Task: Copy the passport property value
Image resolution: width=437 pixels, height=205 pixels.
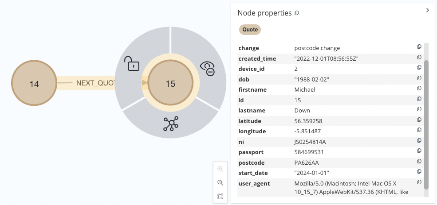Action: [419, 151]
